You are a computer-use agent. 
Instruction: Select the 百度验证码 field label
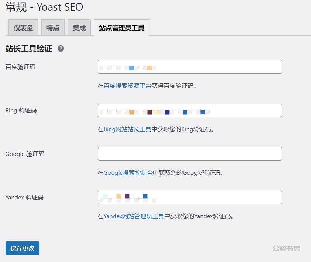(x=20, y=67)
